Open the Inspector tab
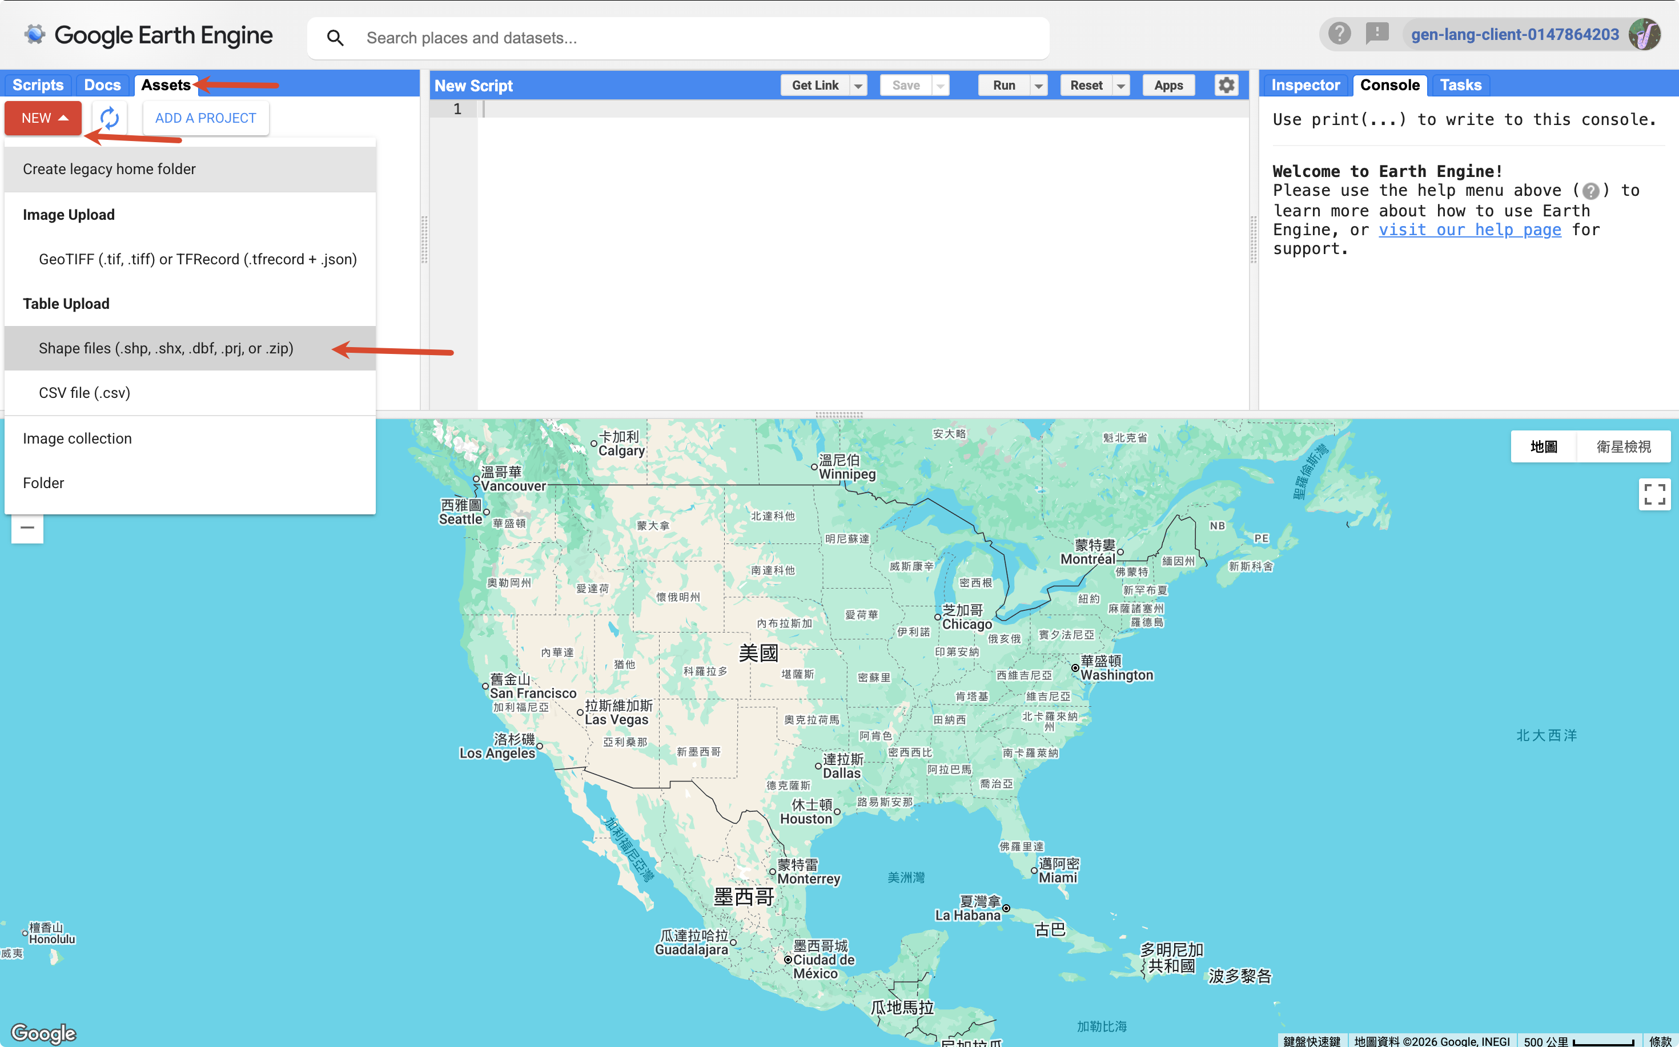 1305,85
